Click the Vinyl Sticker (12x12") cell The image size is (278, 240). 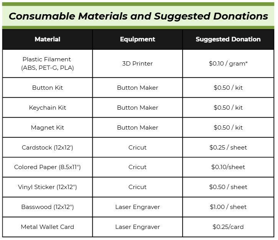pos(48,187)
